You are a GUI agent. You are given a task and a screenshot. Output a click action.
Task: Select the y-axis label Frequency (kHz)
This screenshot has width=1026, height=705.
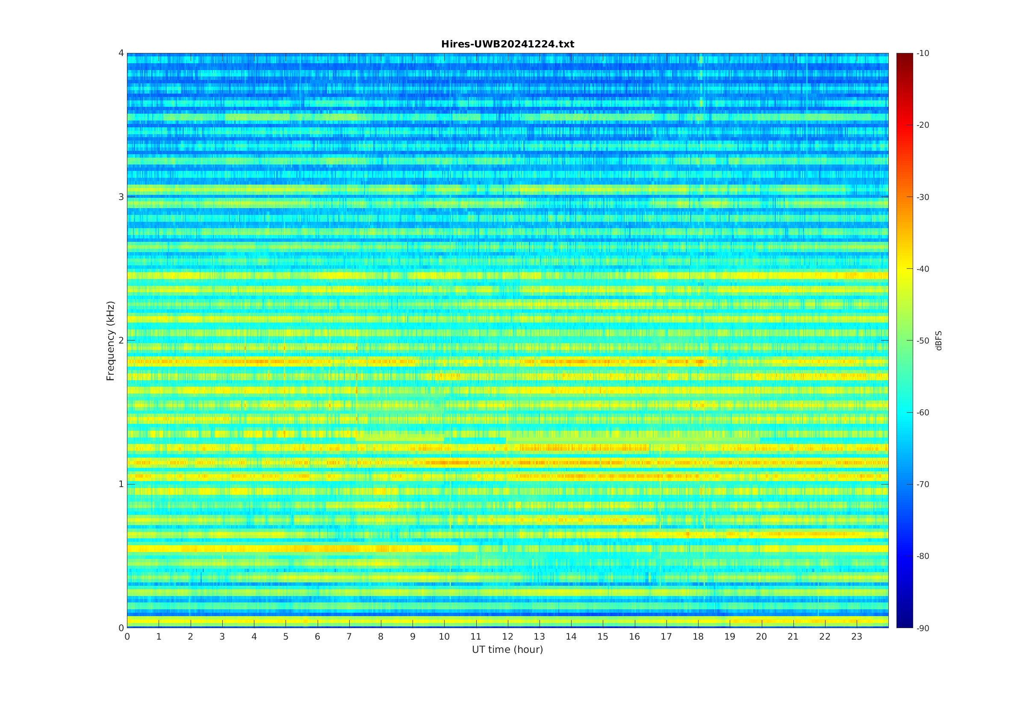pyautogui.click(x=110, y=341)
